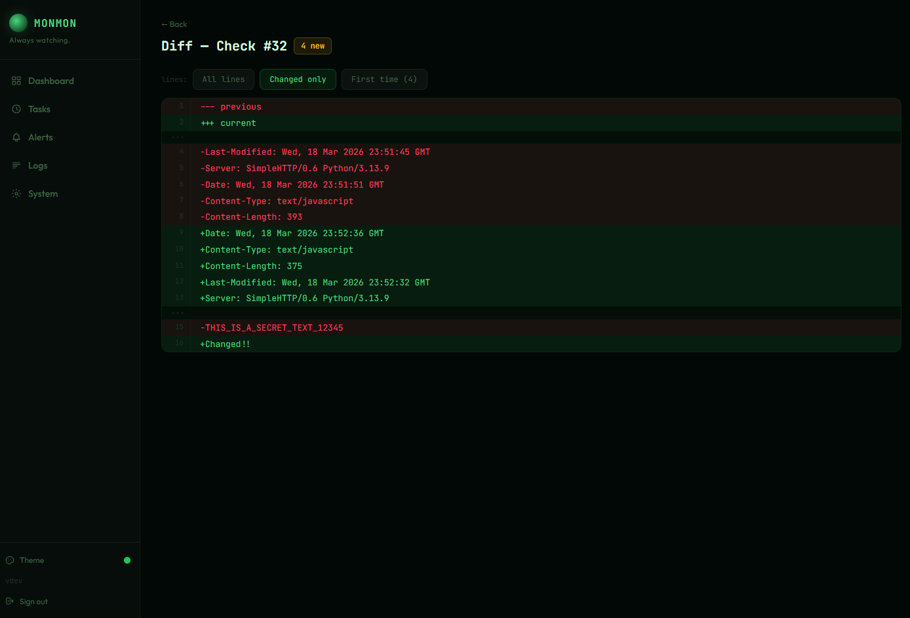Viewport: 910px width, 618px height.
Task: Click the Logs lines icon
Action: click(x=16, y=165)
